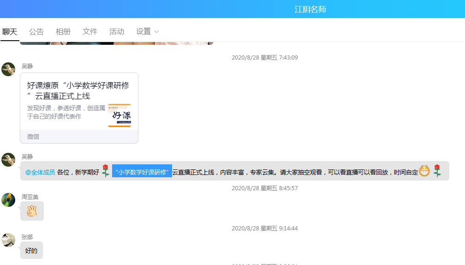This screenshot has height=265, width=465.
Task: Open the 文件 tab
Action: click(x=90, y=31)
